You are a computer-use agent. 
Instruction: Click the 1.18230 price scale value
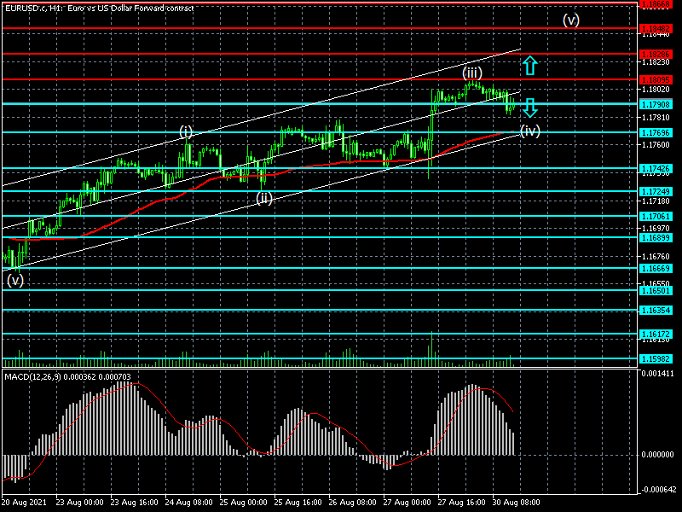point(656,62)
